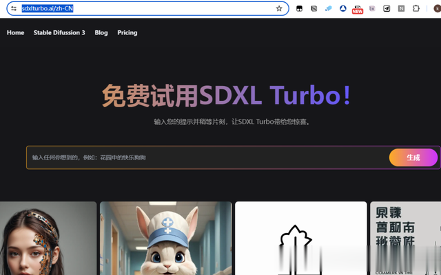
Task: Open the black mask-face extension icon
Action: point(299,9)
